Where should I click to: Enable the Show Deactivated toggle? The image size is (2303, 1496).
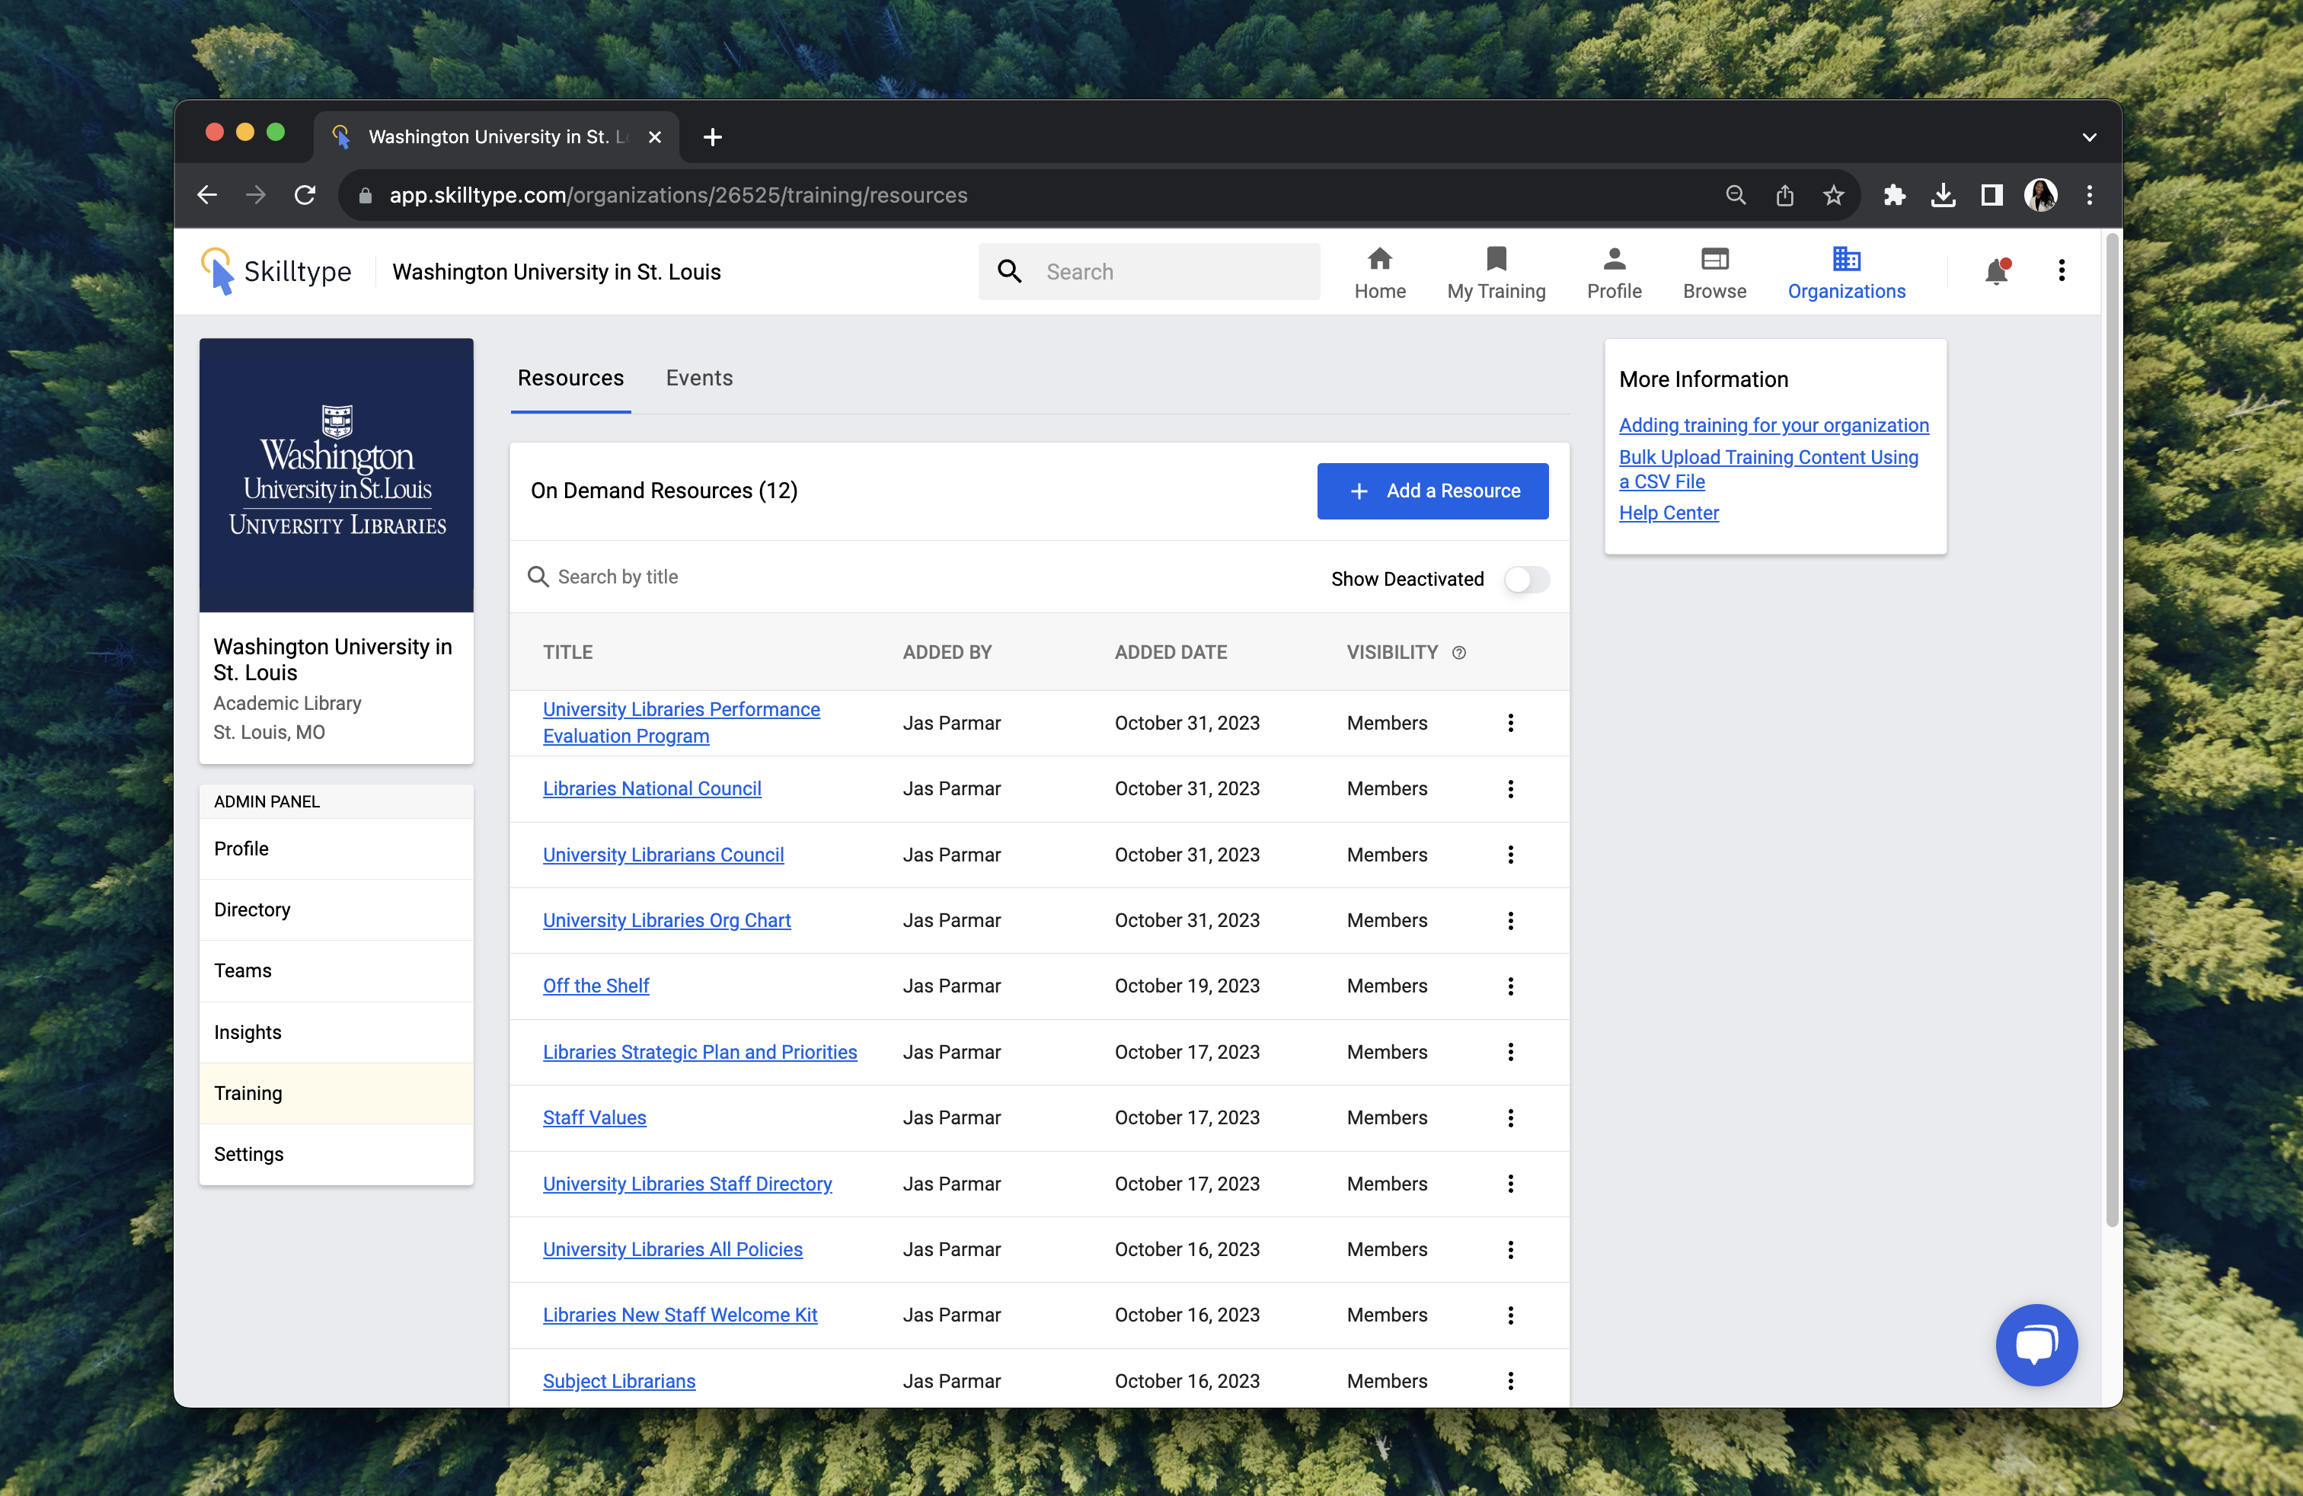pos(1526,579)
